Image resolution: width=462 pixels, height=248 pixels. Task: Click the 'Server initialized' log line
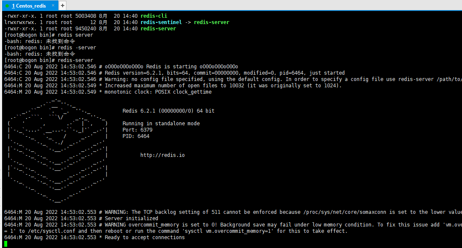coord(81,218)
